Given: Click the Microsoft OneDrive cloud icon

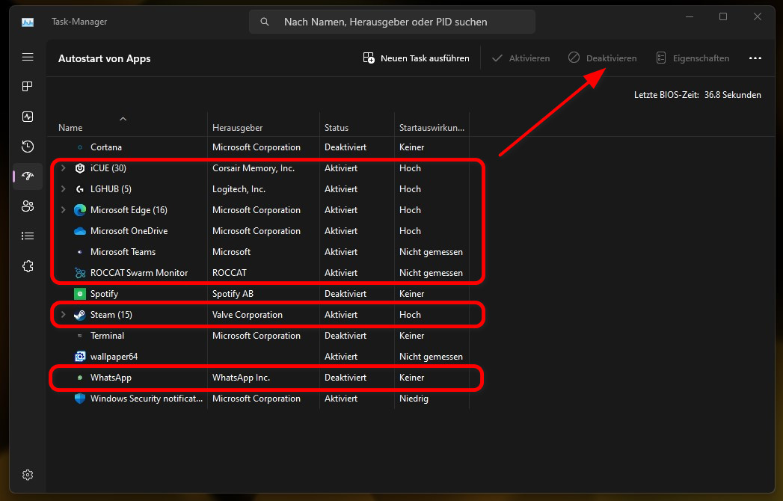Looking at the screenshot, I should click(80, 231).
